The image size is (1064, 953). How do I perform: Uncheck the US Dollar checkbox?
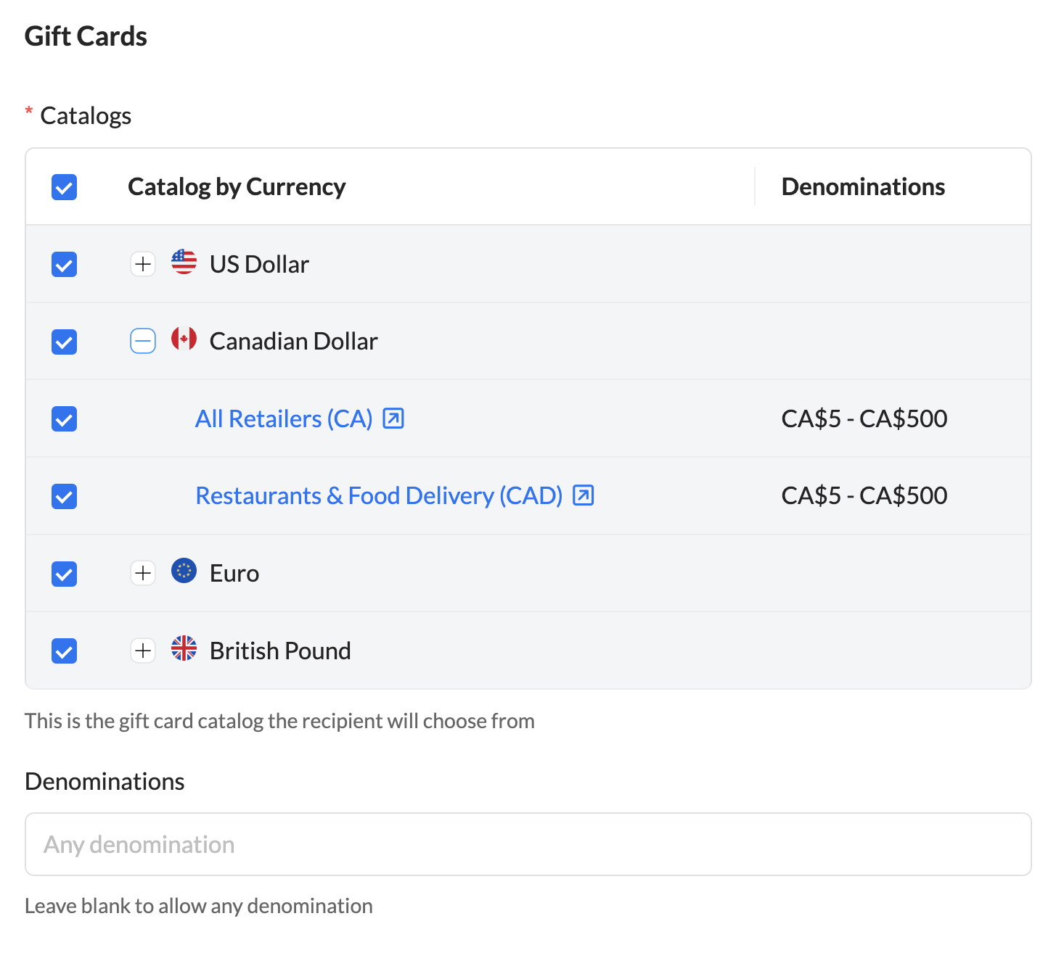coord(65,265)
